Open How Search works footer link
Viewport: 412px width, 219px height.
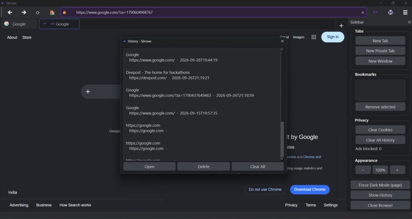(75, 205)
